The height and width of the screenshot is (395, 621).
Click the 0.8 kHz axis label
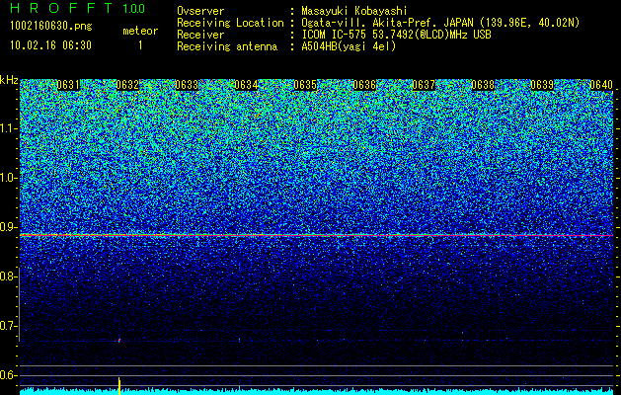[x=8, y=276]
